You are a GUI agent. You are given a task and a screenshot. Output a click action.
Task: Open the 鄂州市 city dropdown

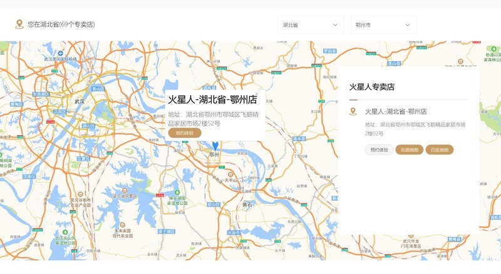coord(383,24)
